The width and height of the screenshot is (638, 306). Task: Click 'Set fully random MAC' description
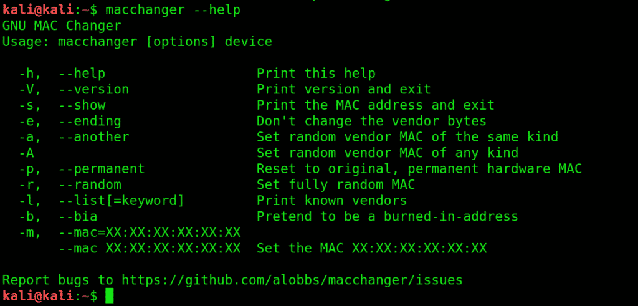click(x=336, y=184)
